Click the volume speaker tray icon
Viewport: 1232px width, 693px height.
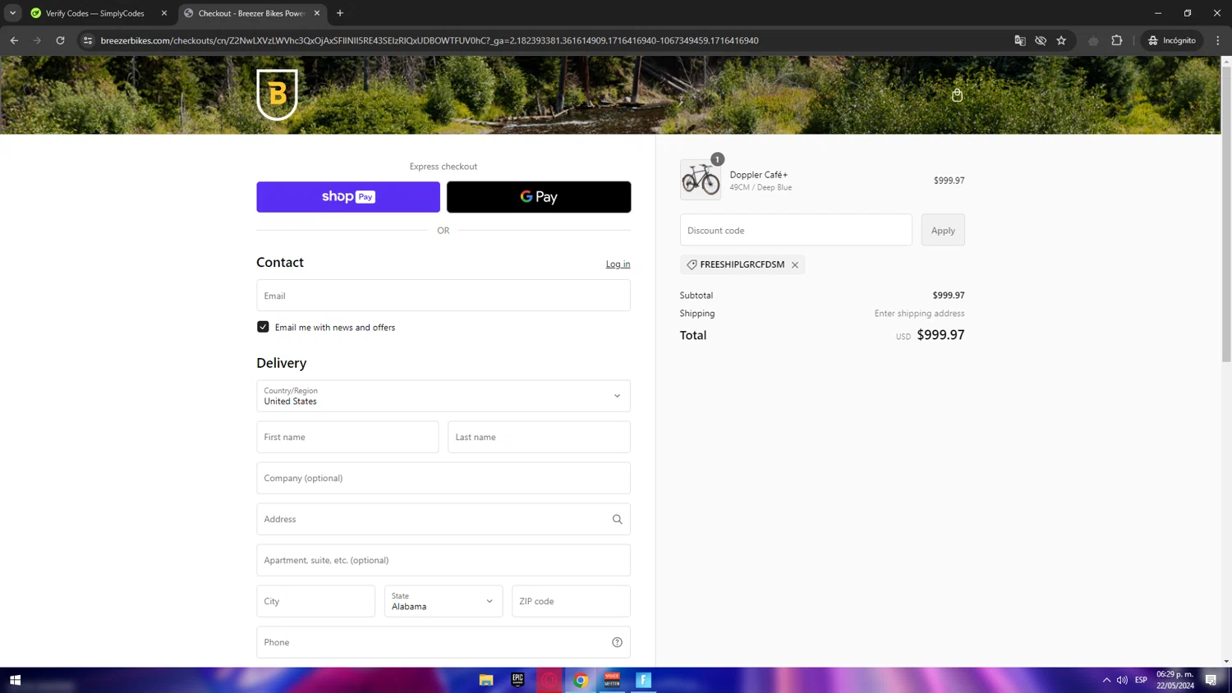coord(1122,680)
